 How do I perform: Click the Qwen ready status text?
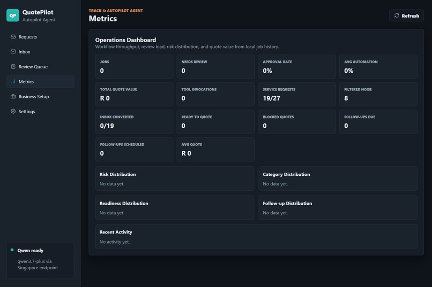(x=31, y=250)
